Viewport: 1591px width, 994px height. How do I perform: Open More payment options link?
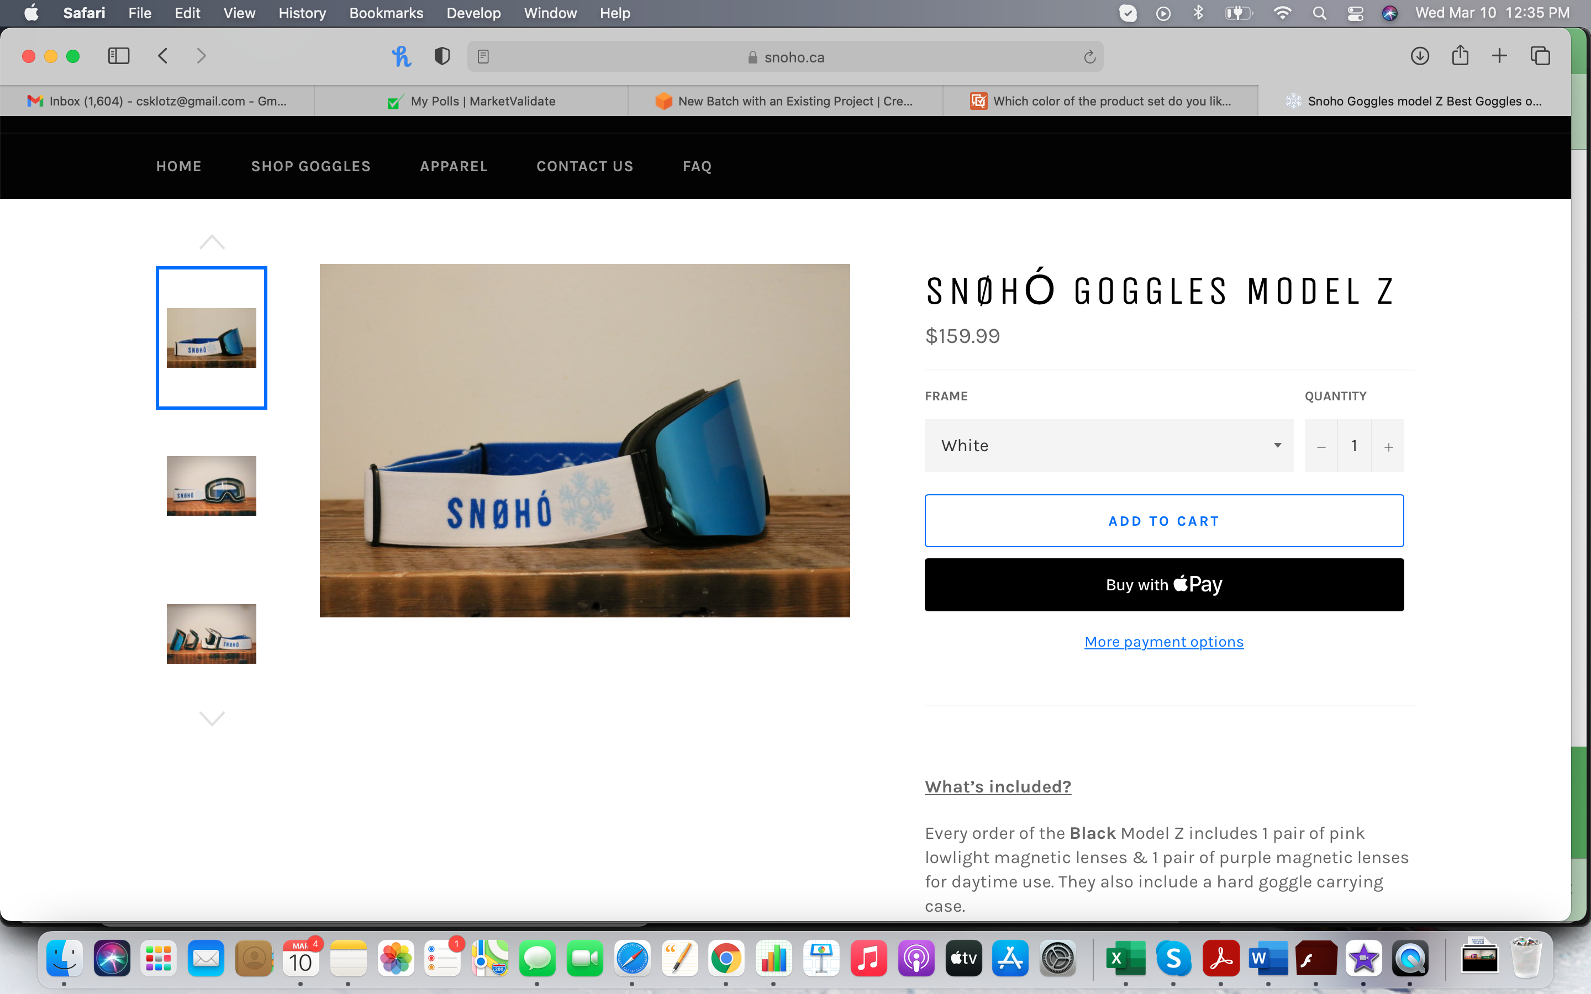[x=1163, y=642]
